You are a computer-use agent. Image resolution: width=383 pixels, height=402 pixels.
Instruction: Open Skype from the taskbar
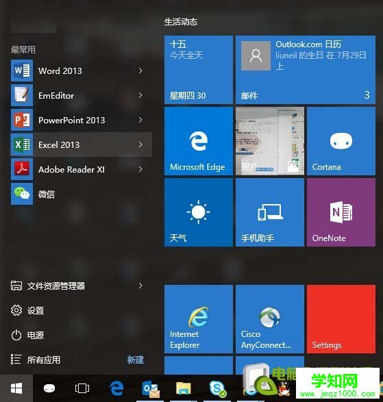pos(218,388)
